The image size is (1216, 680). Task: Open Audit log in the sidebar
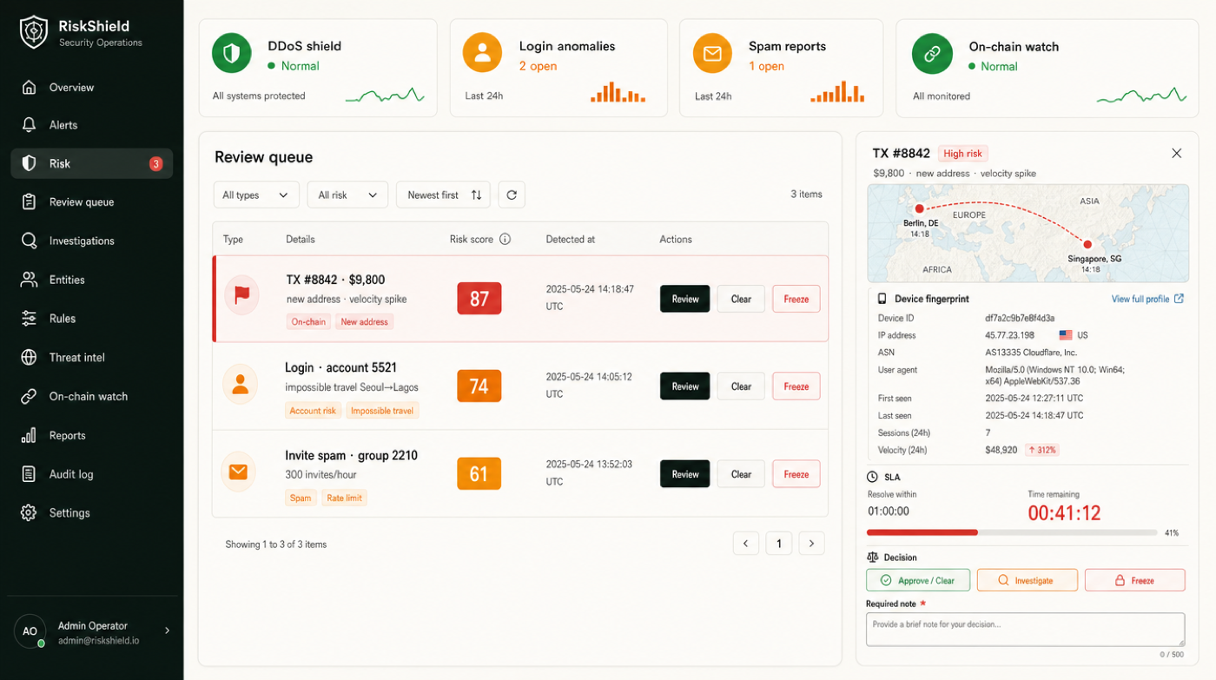point(92,474)
